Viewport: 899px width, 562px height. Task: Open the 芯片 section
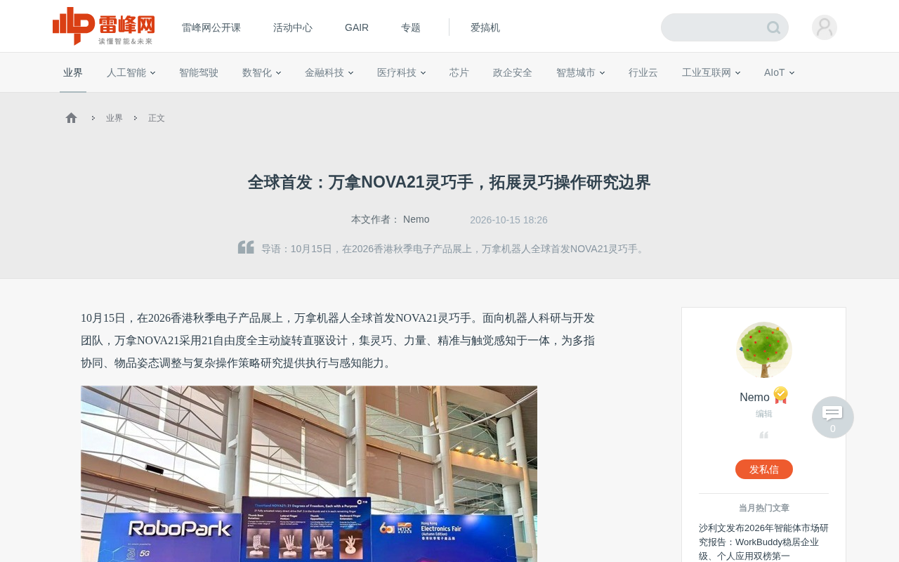459,72
